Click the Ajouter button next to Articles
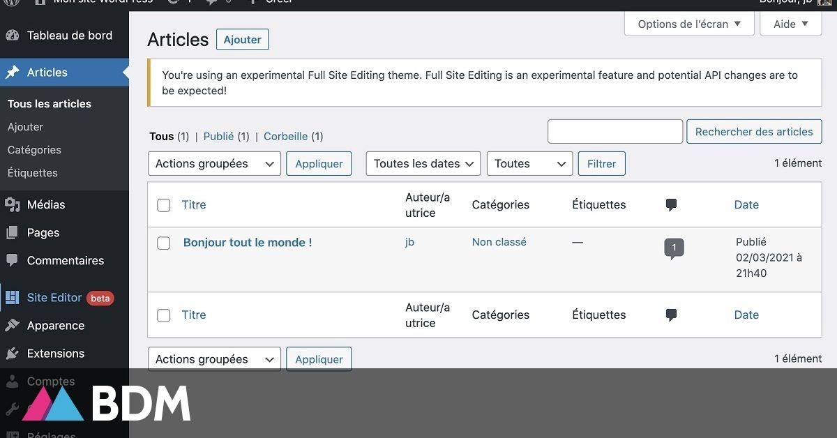 point(242,39)
